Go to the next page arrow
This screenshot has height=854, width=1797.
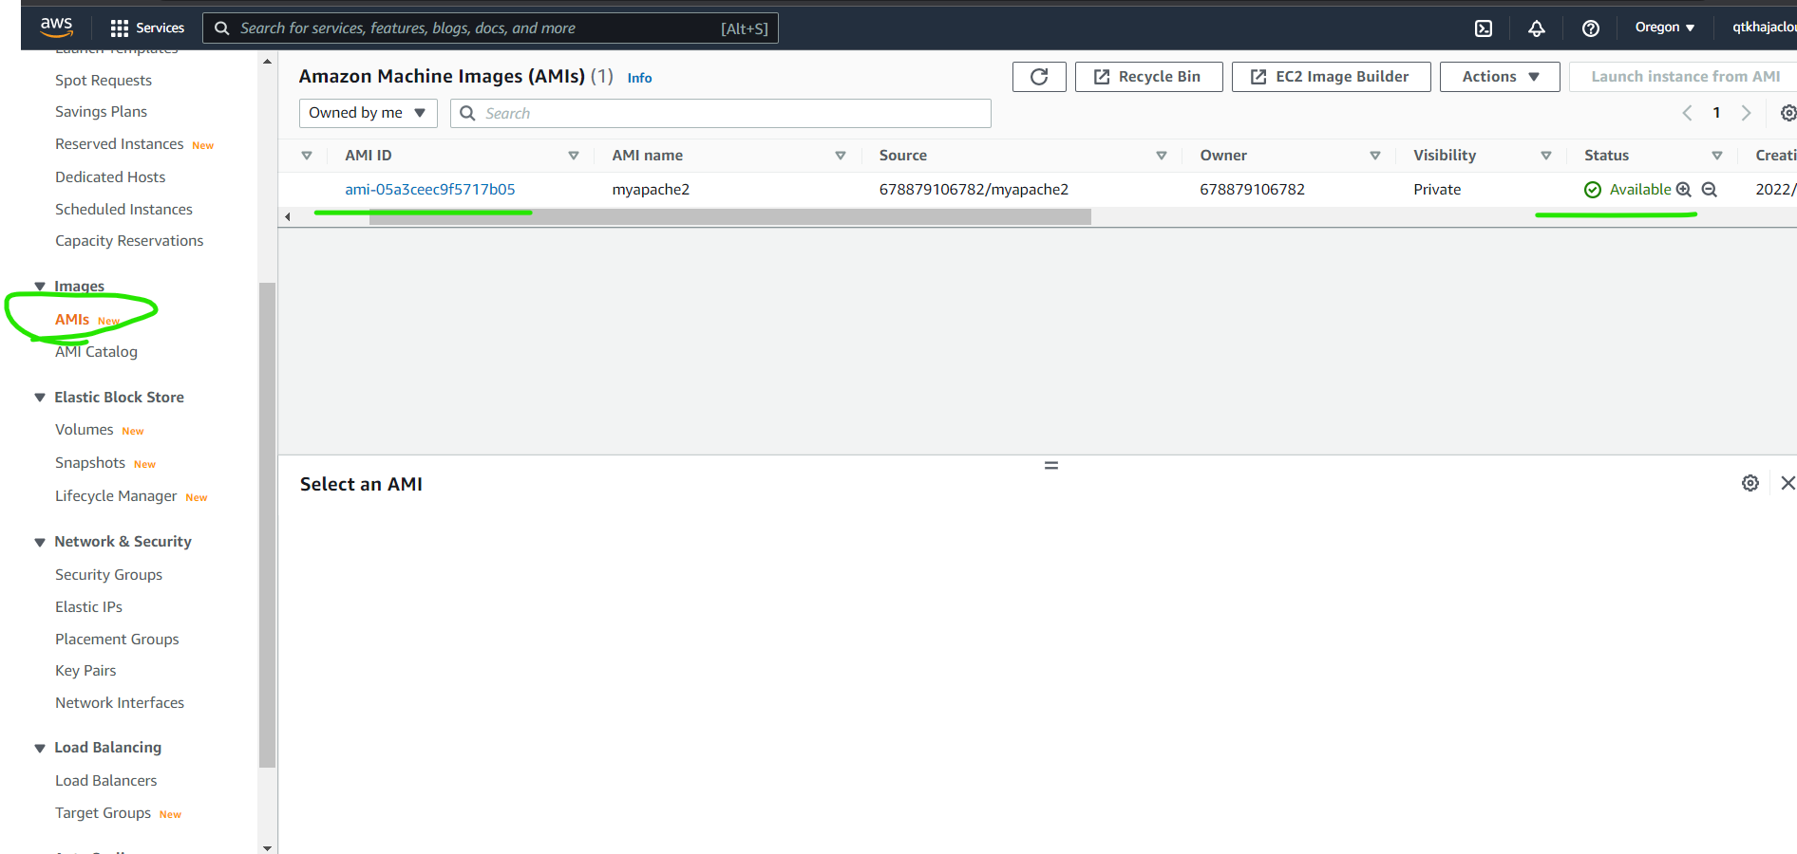1746,113
